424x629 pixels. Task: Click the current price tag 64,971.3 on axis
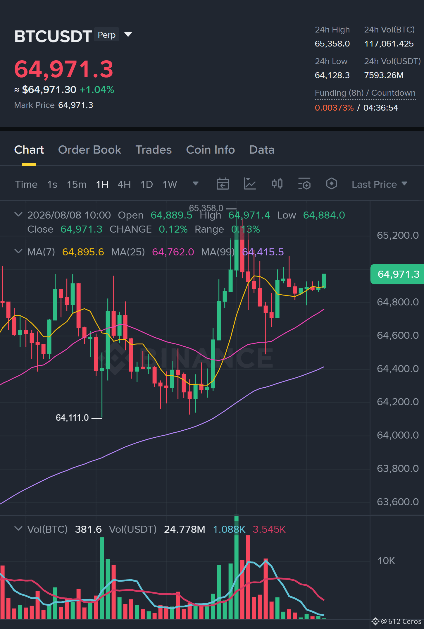point(398,274)
